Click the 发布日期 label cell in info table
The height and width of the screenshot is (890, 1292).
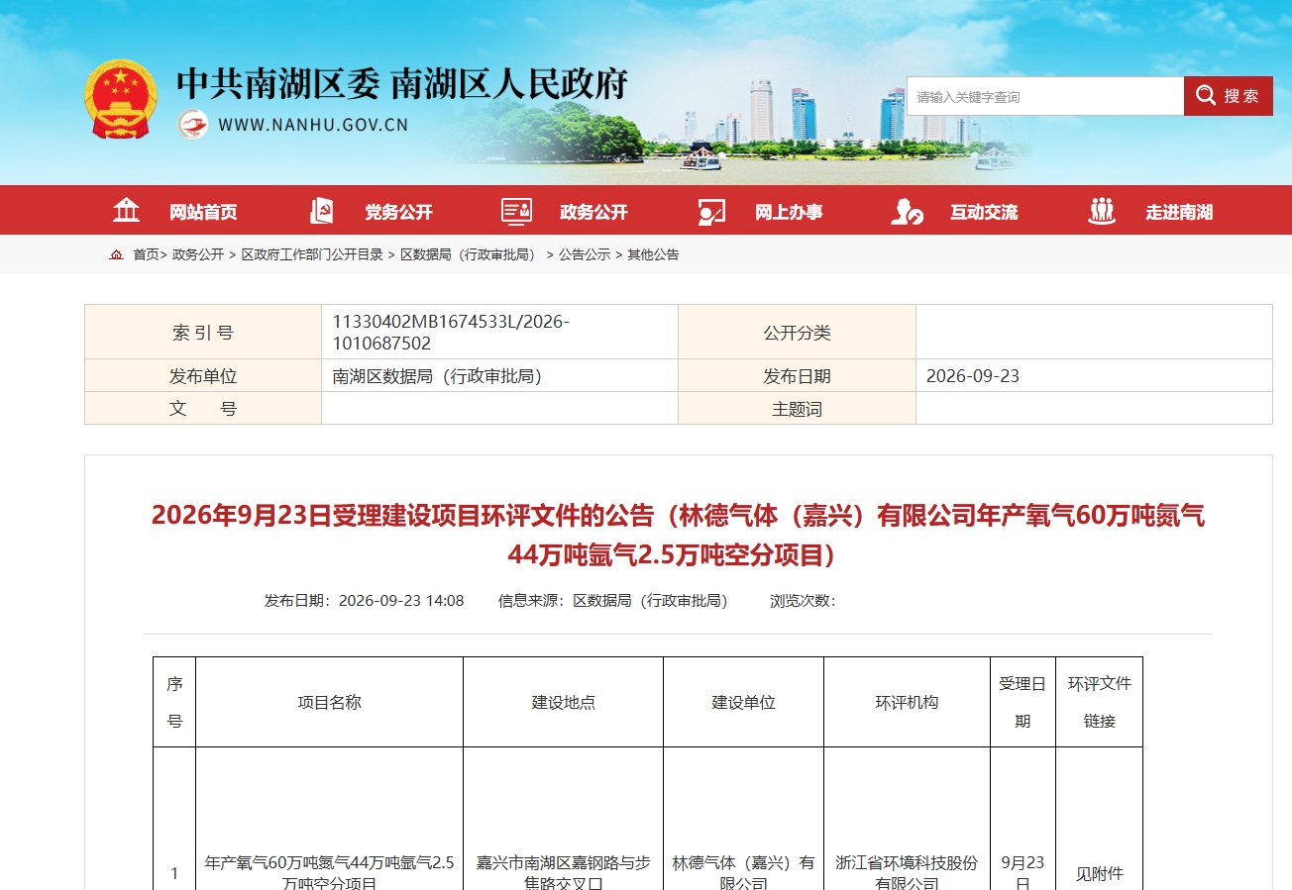pos(797,376)
